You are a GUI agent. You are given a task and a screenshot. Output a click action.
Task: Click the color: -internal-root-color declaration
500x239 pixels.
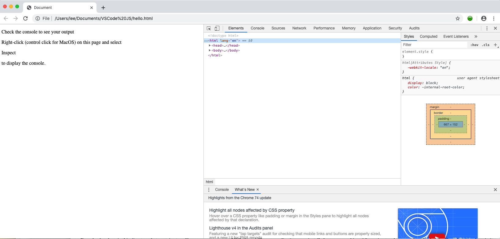click(x=436, y=87)
